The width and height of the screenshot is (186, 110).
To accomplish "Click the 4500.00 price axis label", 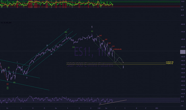I will (x=183, y=57).
